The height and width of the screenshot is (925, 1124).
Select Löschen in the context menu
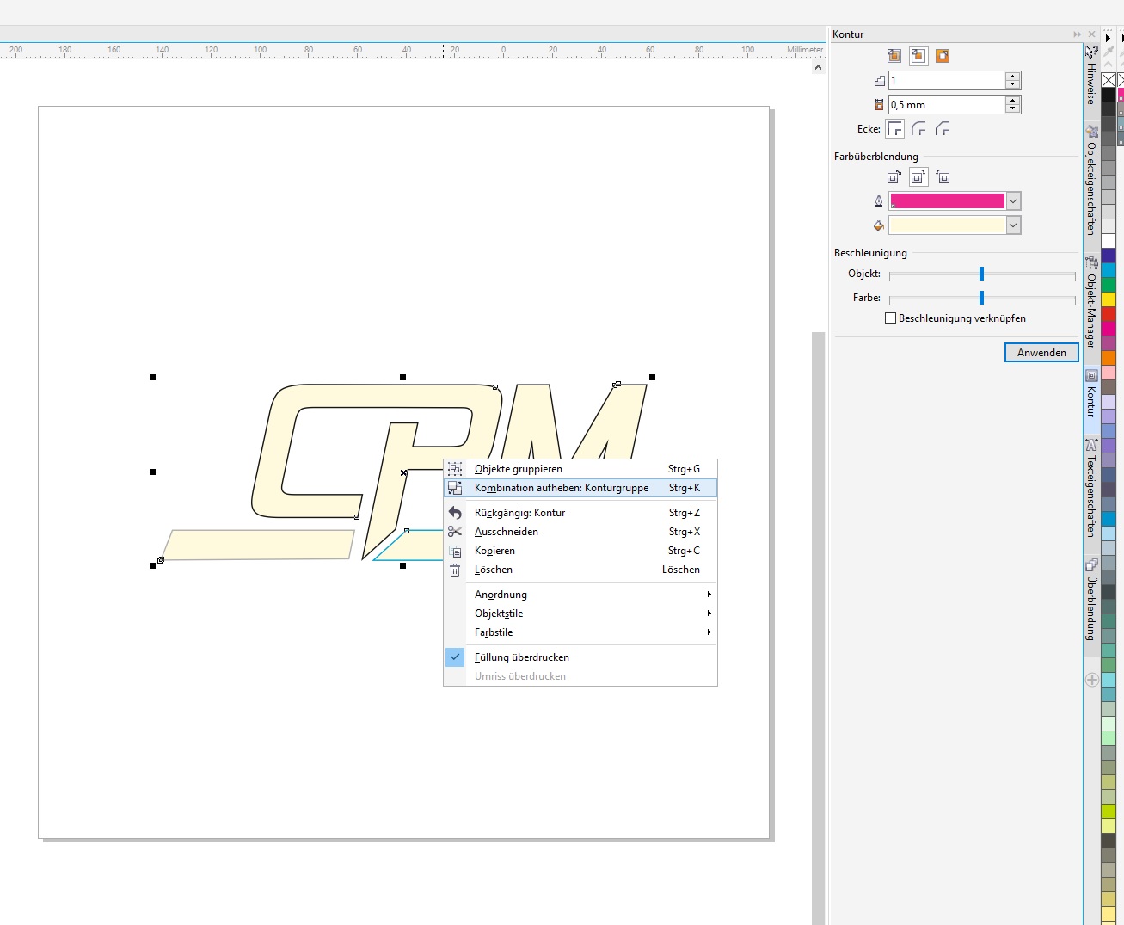[580, 570]
